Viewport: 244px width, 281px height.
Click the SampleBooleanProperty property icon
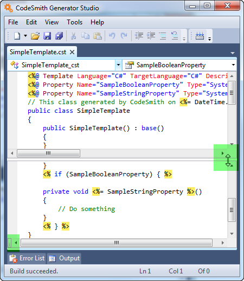tap(130, 65)
